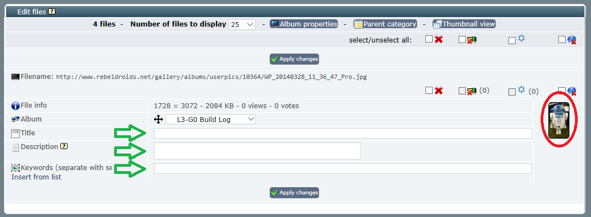
Task: Check the select-all delete files checkbox
Action: 429,39
